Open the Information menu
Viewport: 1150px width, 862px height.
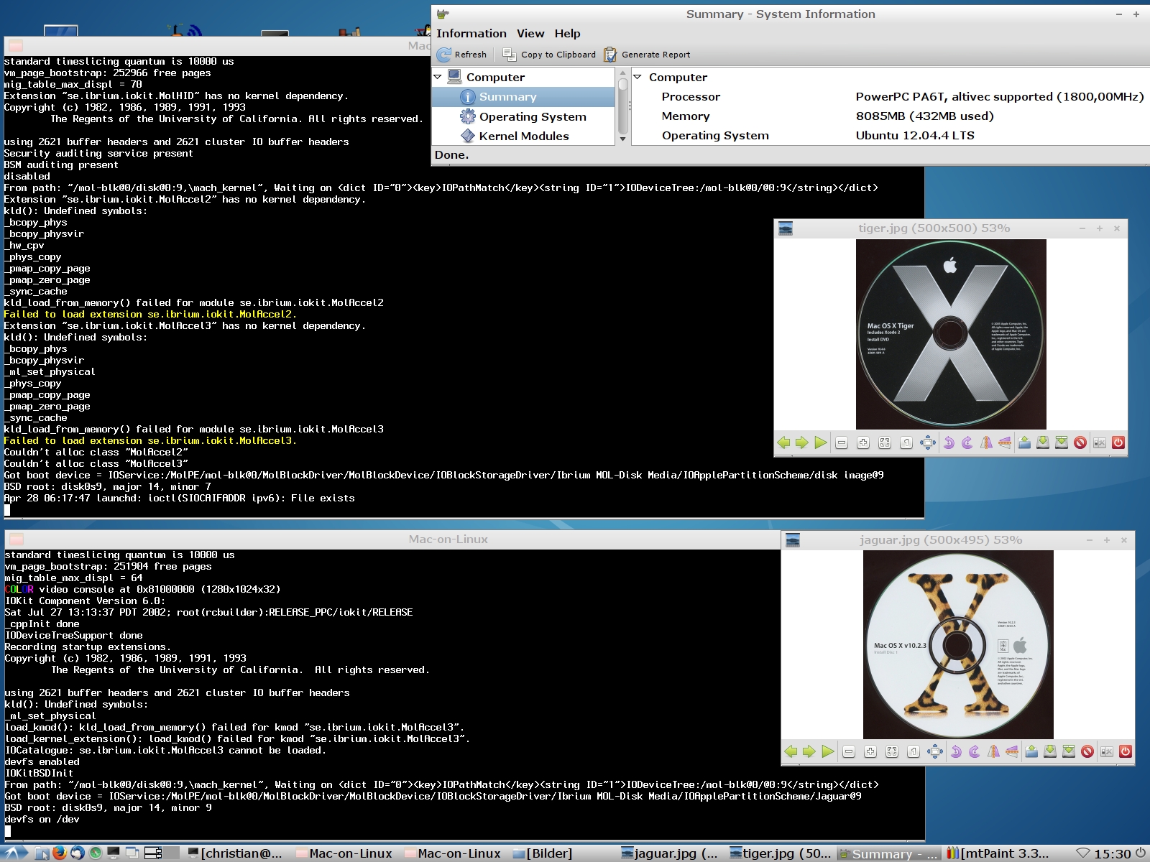pos(471,34)
